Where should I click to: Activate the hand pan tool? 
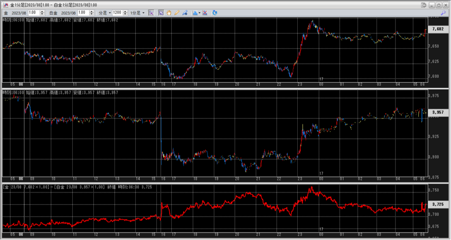click(169, 13)
